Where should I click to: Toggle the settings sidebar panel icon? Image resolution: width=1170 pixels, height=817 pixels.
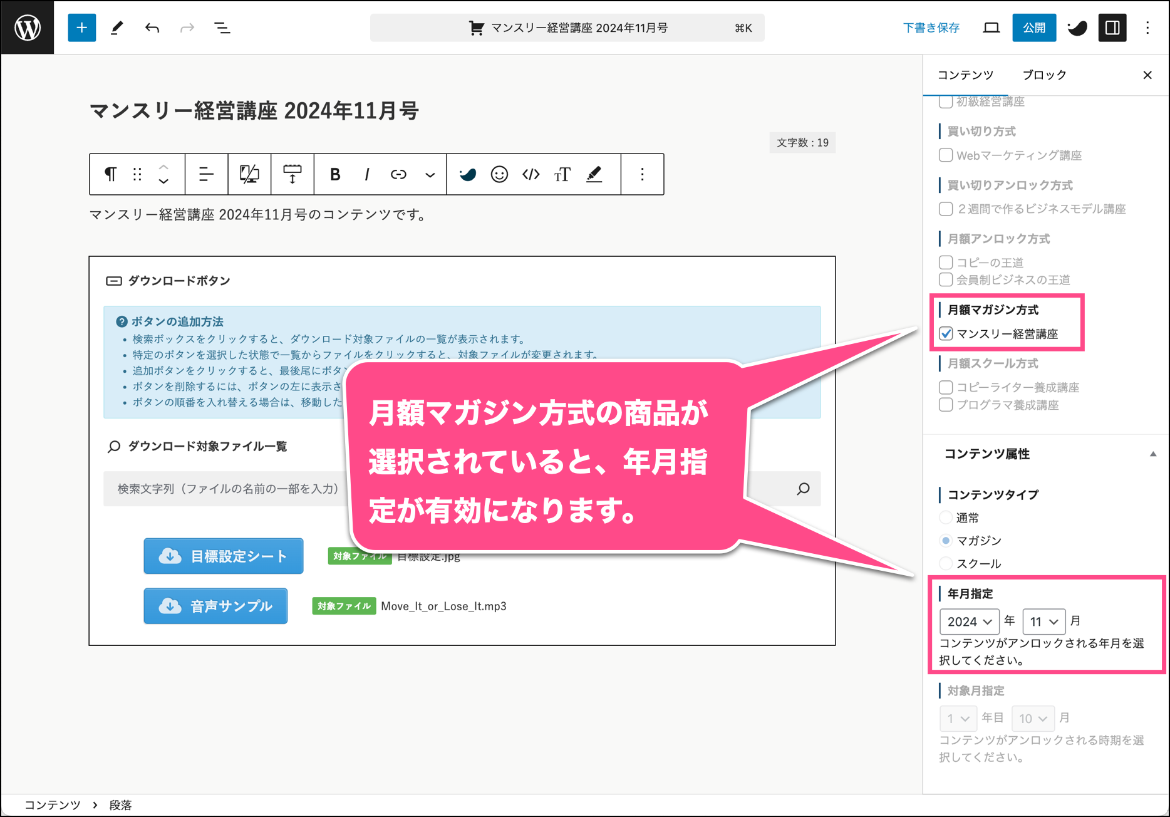1112,28
